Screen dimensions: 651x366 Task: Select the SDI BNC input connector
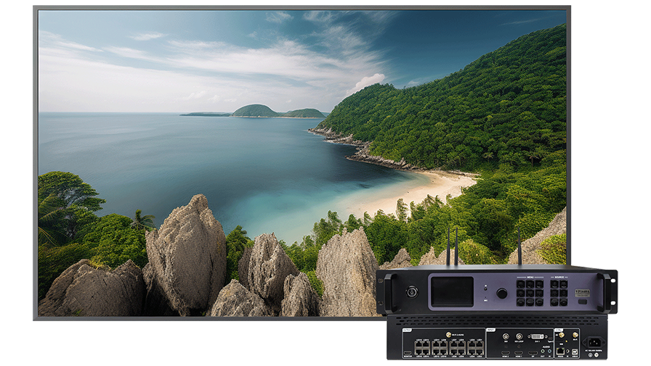[x=506, y=337]
